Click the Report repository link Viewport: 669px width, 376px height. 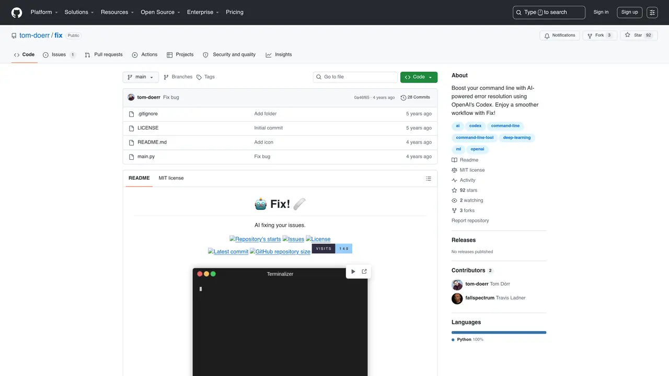click(470, 221)
